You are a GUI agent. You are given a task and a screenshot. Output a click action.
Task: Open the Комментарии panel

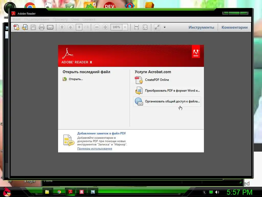235,27
